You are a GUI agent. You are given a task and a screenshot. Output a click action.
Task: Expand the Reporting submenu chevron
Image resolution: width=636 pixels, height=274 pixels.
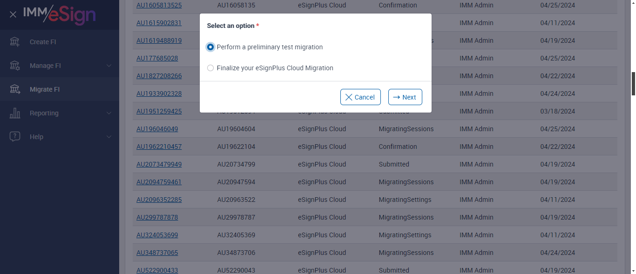pos(109,113)
